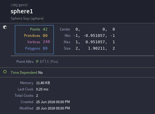Click the time dependent clock icon

[x=5, y=72]
